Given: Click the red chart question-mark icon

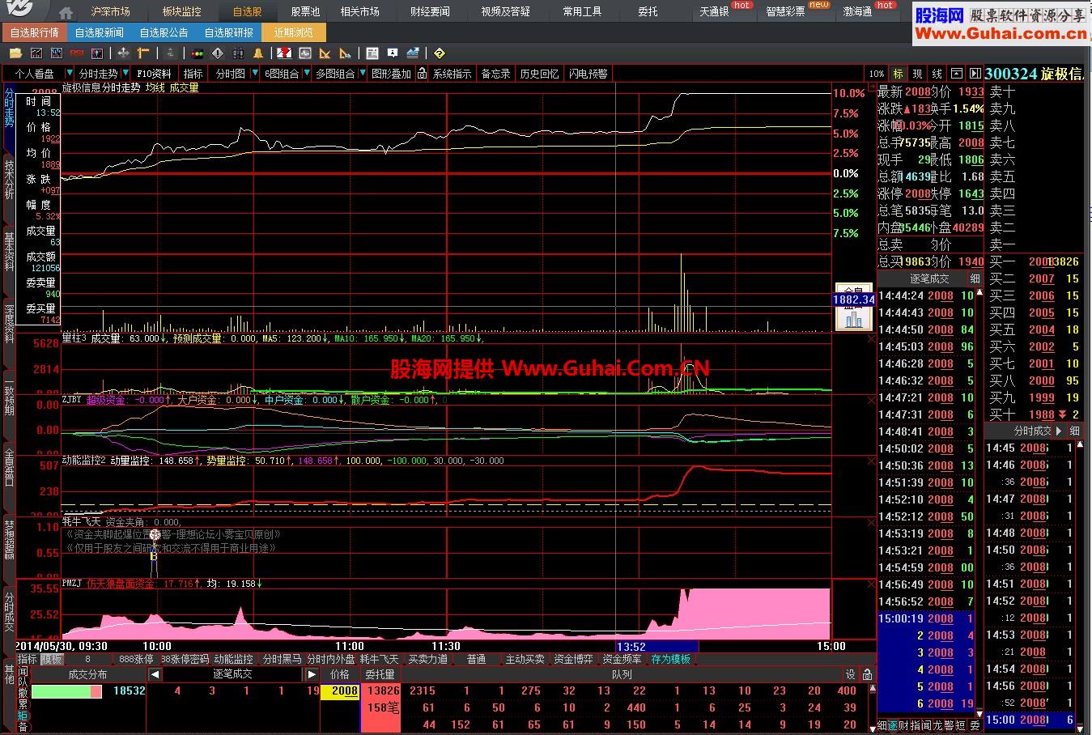Looking at the screenshot, I should pyautogui.click(x=284, y=53).
